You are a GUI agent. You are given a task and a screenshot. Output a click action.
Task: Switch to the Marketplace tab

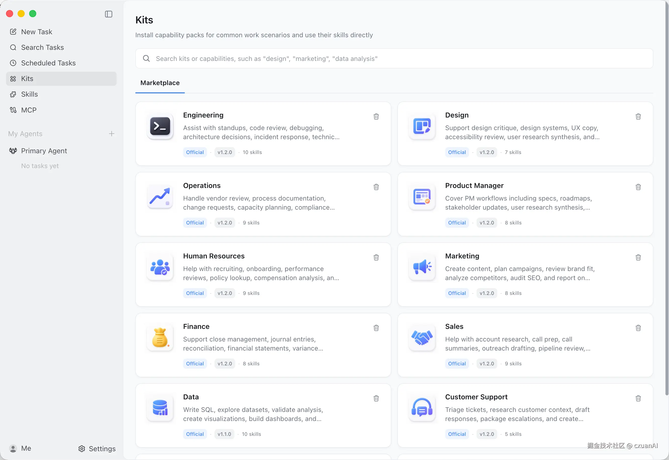point(160,83)
